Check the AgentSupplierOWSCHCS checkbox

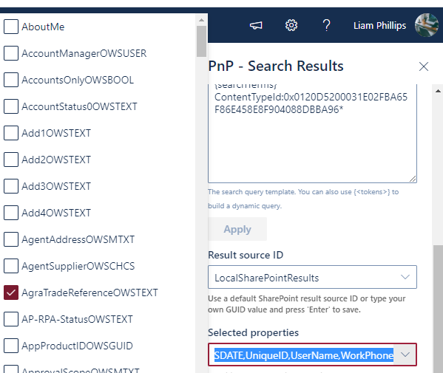[11, 266]
